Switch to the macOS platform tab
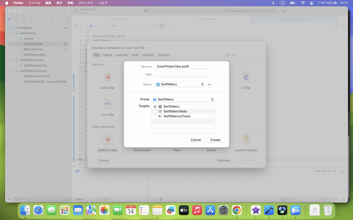Image resolution: width=353 pixels, height=220 pixels. pos(107,55)
